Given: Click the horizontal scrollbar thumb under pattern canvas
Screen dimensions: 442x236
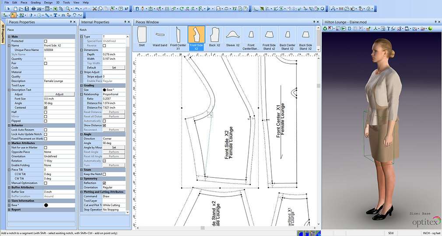Looking at the screenshot, I should [202, 228].
